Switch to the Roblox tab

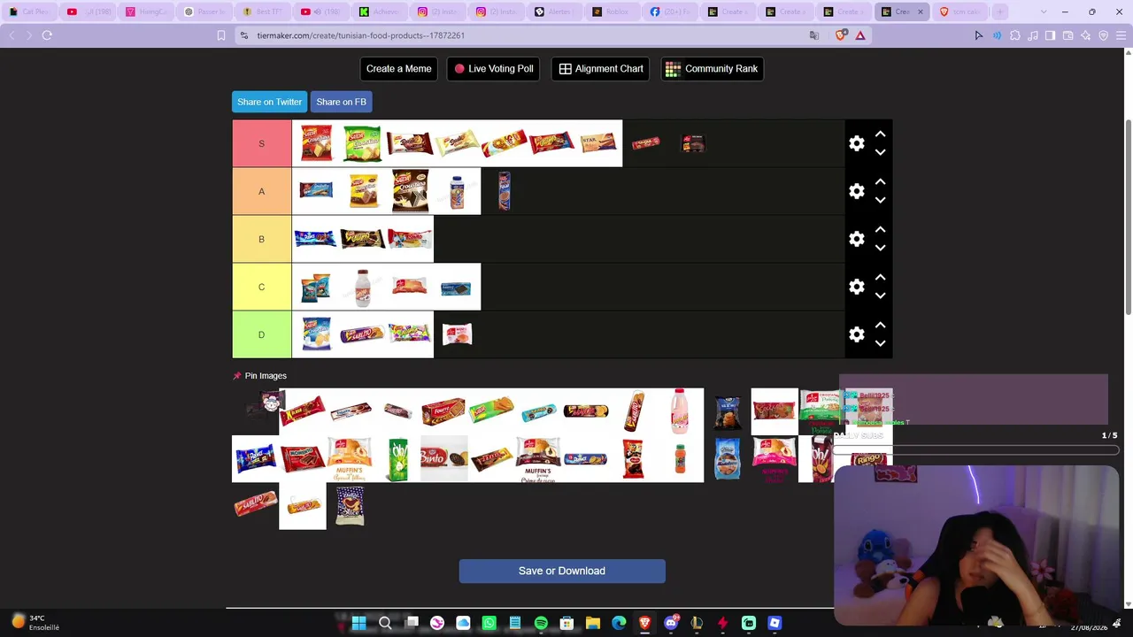(x=612, y=12)
